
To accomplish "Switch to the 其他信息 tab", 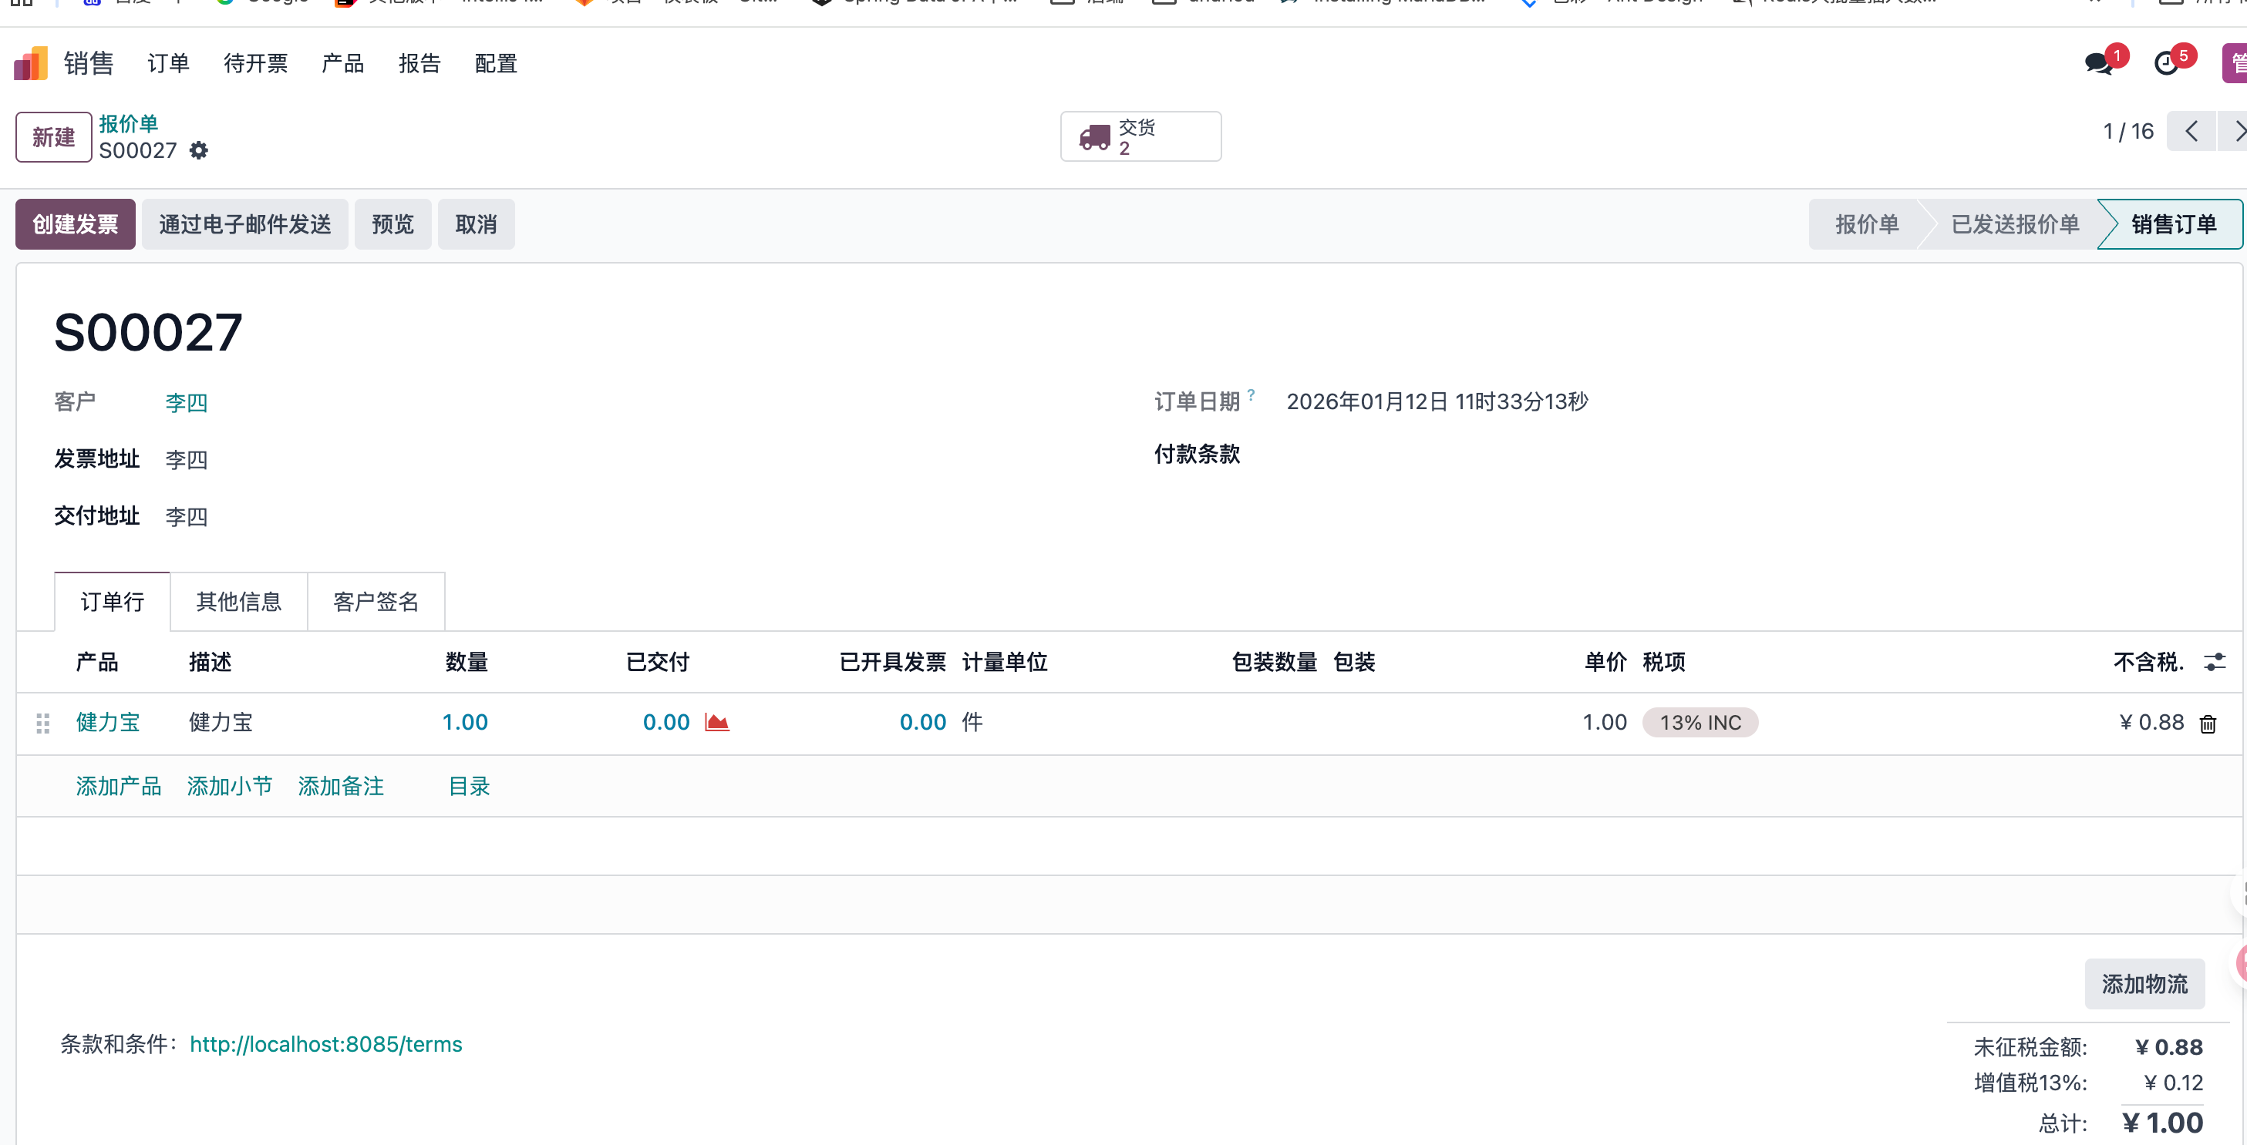I will tap(239, 601).
